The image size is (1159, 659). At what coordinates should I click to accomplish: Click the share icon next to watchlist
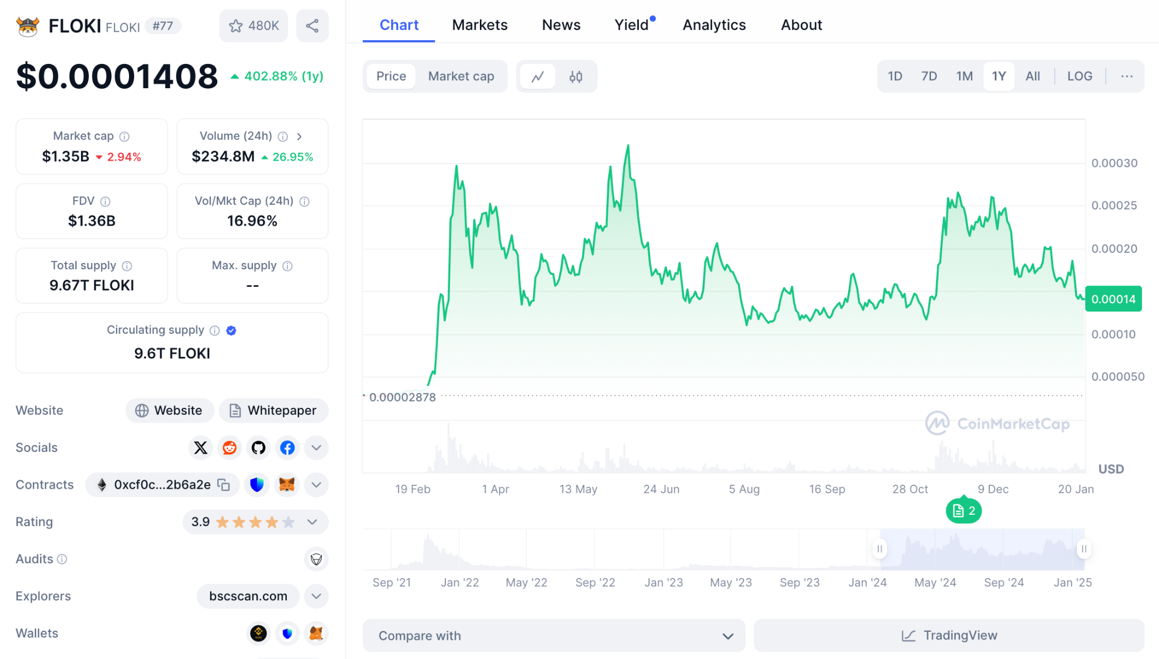point(312,25)
